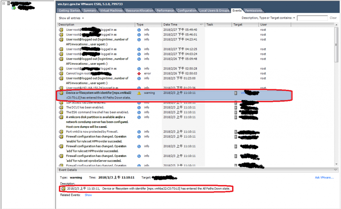Open the Description, Type or Target contains dropdown
This screenshot has height=209, width=341.
[x=268, y=18]
